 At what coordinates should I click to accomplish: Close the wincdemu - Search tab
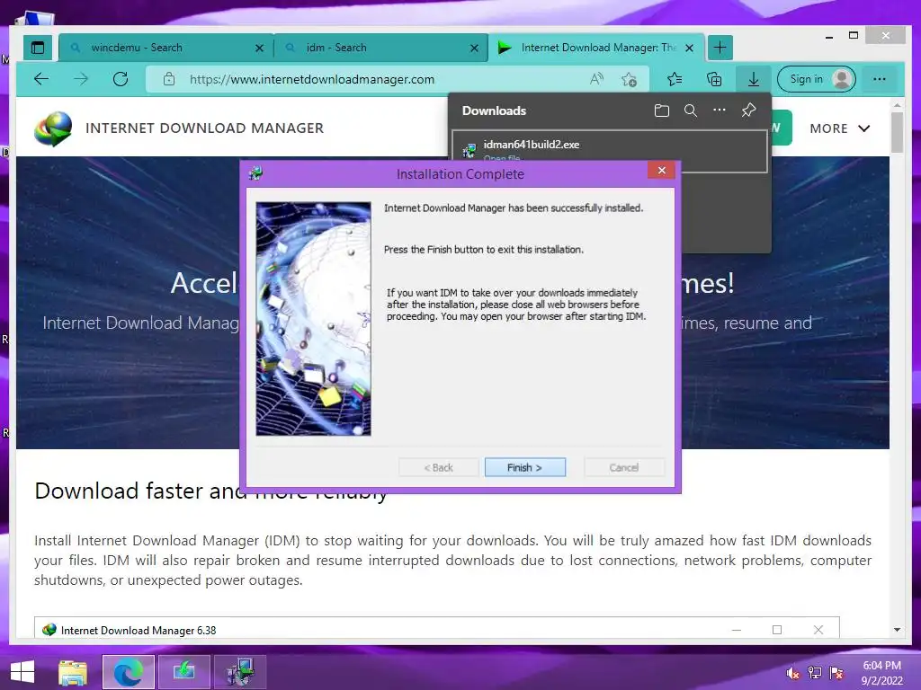pos(259,49)
